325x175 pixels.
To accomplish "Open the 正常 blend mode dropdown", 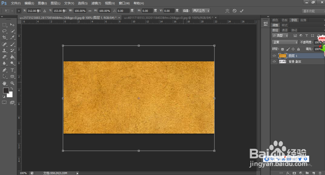I will coord(285,42).
